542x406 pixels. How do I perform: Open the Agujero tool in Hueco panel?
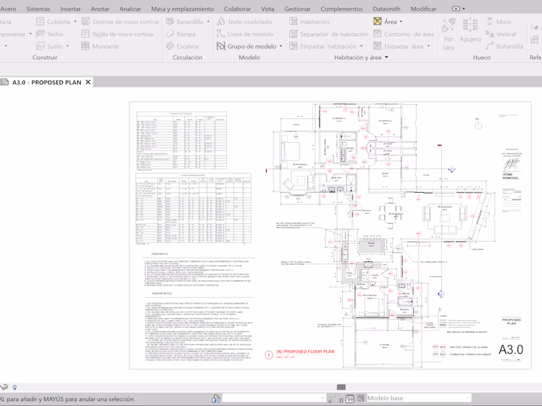470,30
